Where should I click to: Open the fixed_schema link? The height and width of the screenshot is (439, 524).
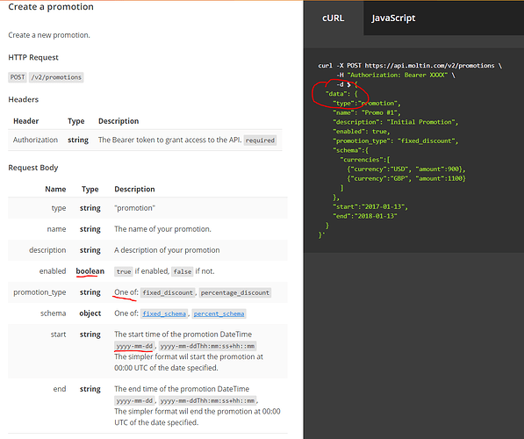[x=164, y=313]
